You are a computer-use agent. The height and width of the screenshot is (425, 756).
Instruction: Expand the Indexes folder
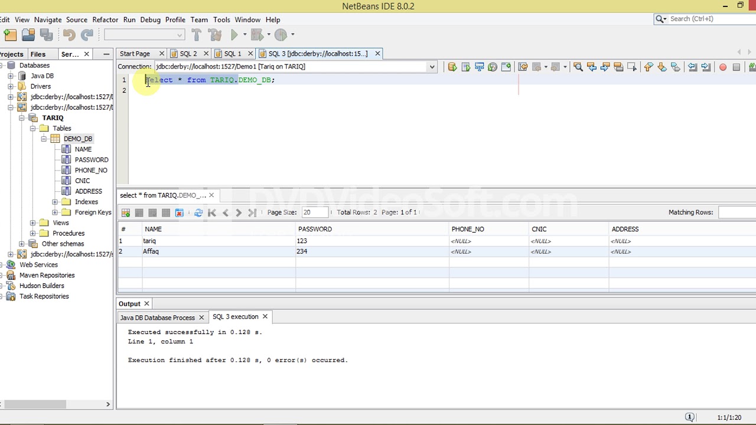[x=55, y=202]
